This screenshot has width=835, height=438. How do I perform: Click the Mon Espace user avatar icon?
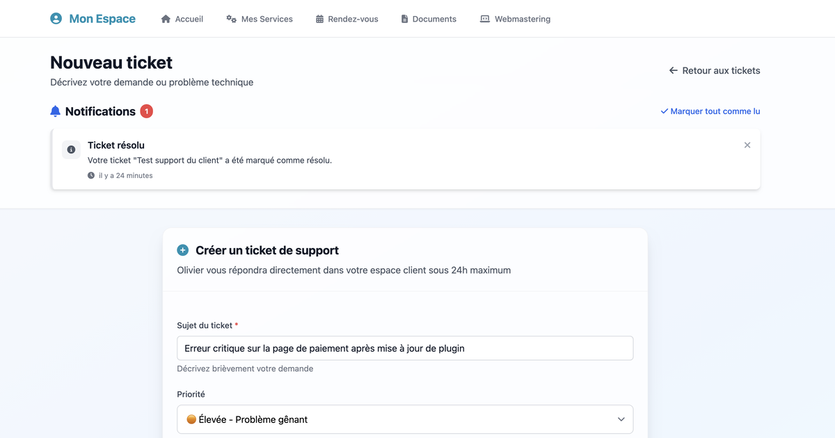[56, 19]
